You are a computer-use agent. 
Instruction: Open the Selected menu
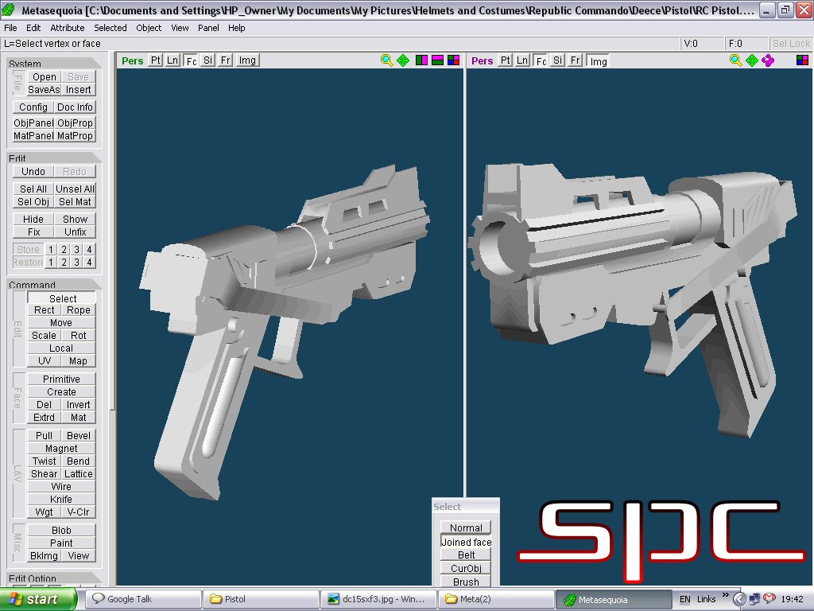[110, 28]
